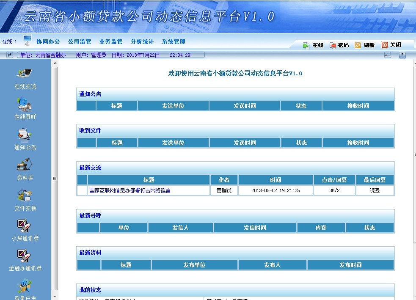Open the 在线交流 sidebar icon

(25, 74)
